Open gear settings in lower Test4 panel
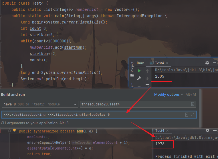Viewport: 218px width, 159px height. tap(207, 131)
